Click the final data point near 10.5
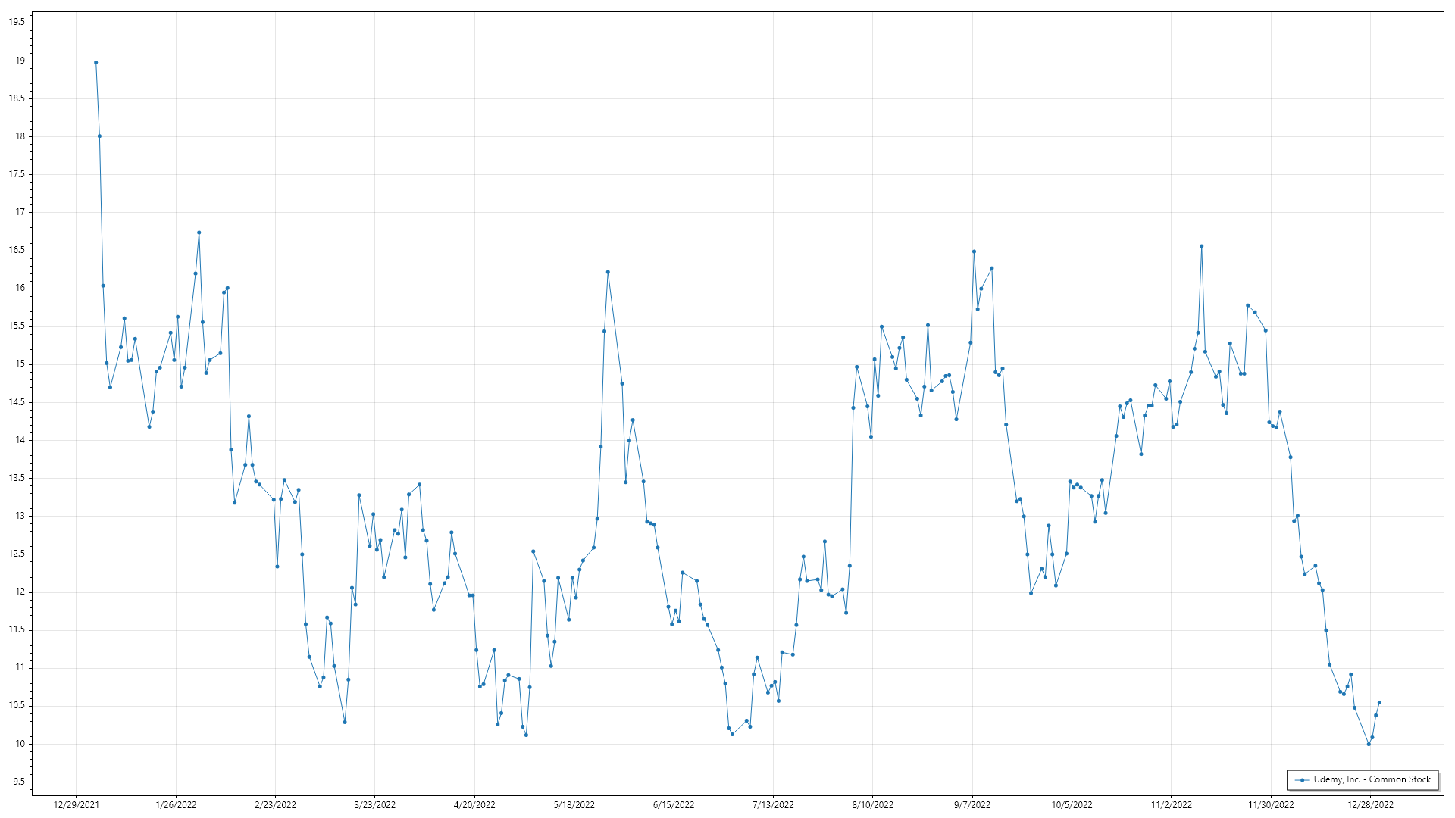The image size is (1455, 818). pyautogui.click(x=1379, y=702)
